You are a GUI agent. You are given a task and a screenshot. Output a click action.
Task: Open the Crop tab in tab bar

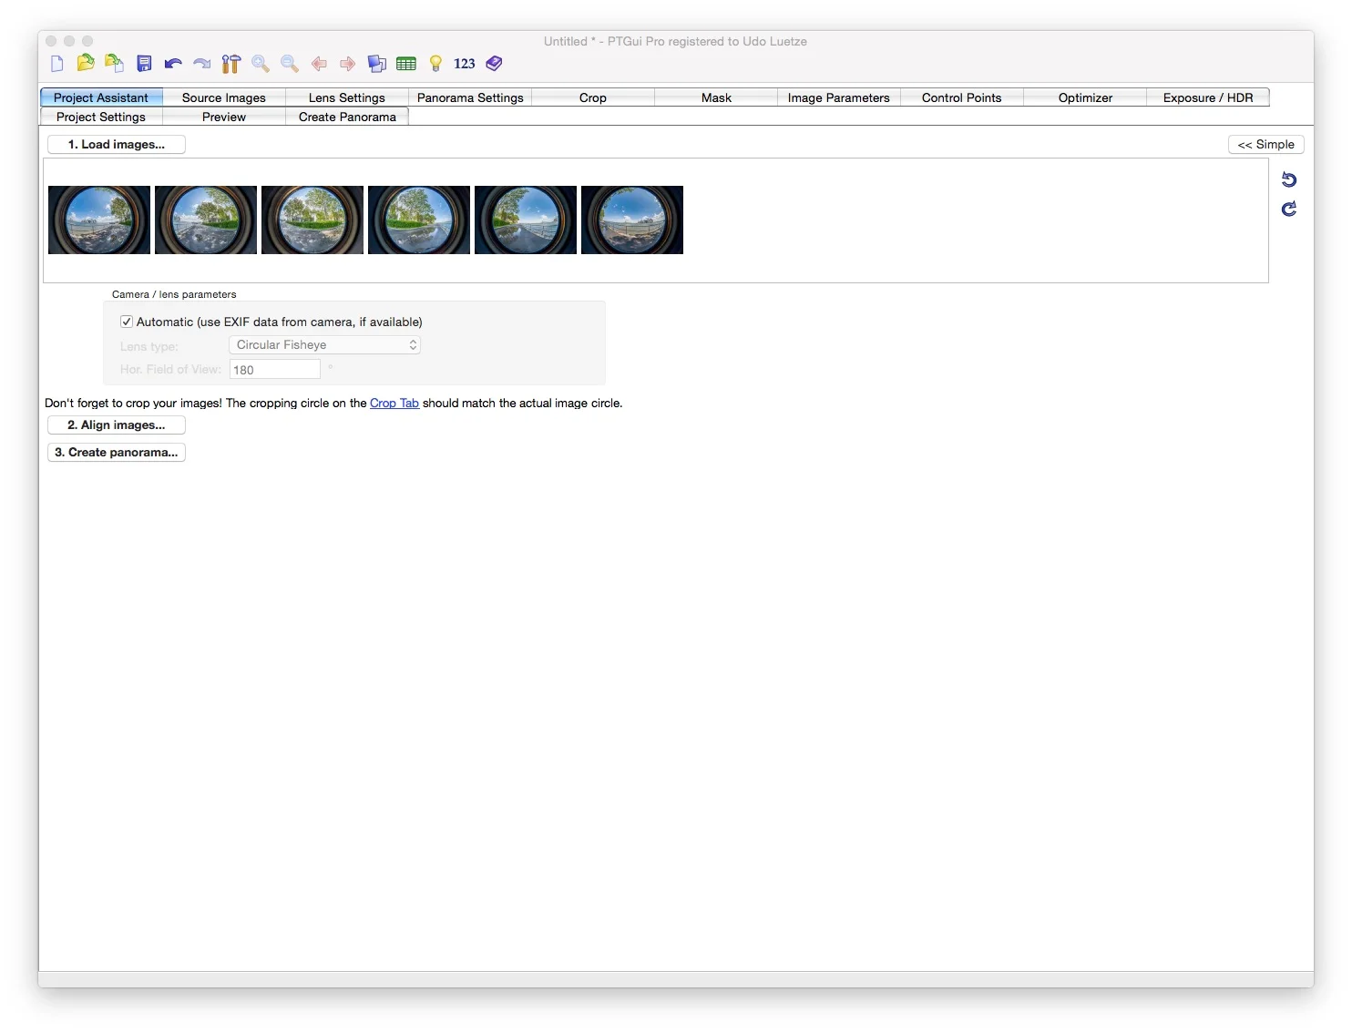(x=593, y=97)
